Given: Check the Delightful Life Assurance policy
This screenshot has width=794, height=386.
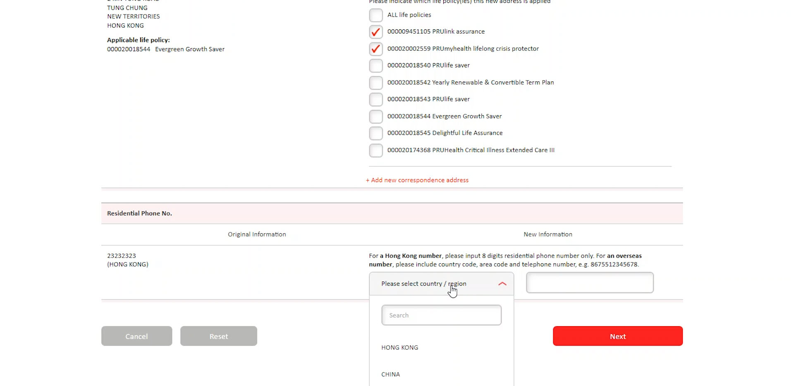Looking at the screenshot, I should coord(376,133).
